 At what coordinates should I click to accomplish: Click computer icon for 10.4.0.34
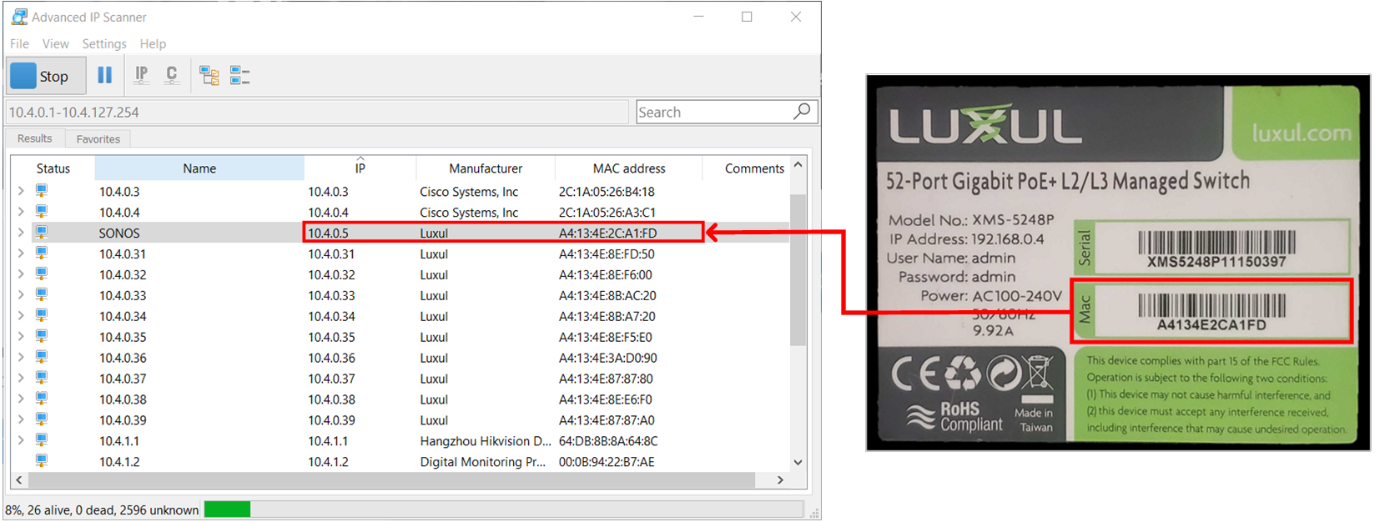pyautogui.click(x=42, y=315)
